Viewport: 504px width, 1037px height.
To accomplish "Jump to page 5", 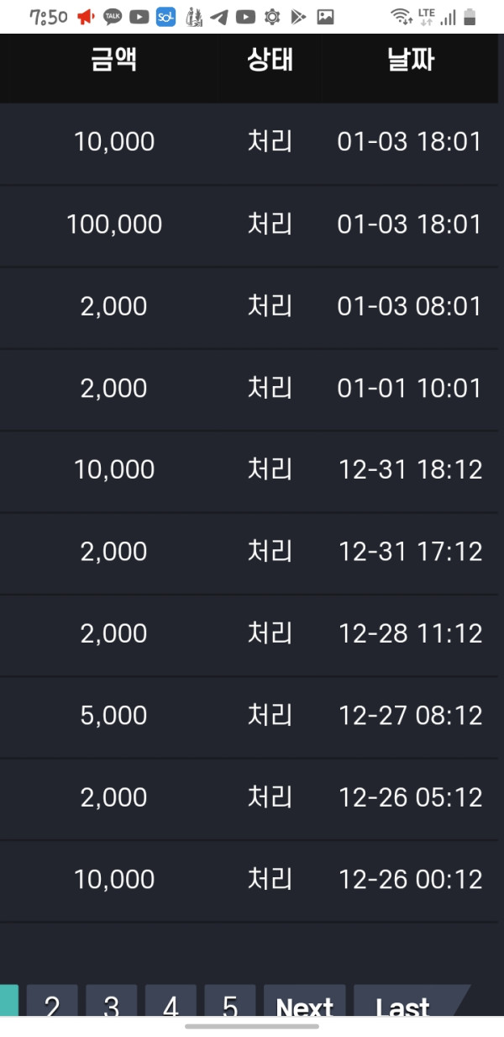I will click(x=230, y=1003).
